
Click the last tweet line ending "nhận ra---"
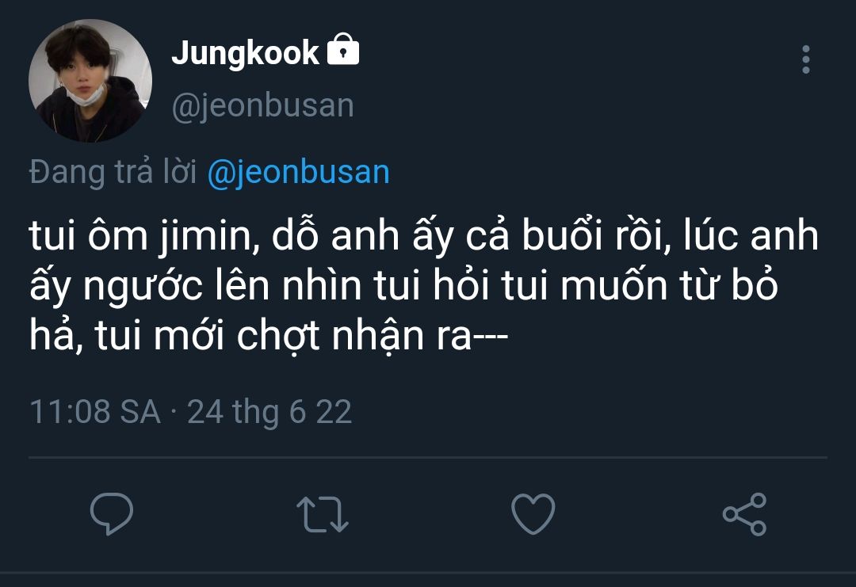[x=269, y=338]
